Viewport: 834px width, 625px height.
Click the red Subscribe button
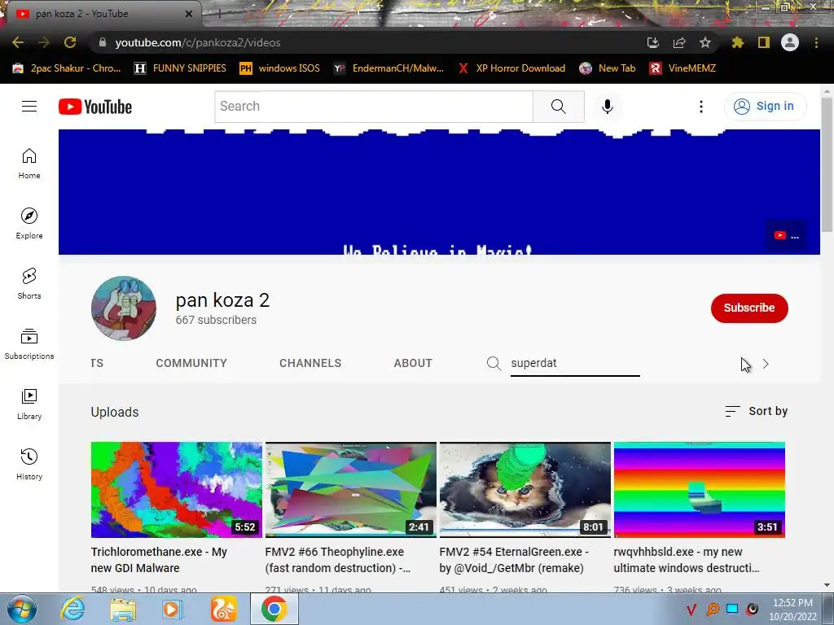(x=749, y=308)
